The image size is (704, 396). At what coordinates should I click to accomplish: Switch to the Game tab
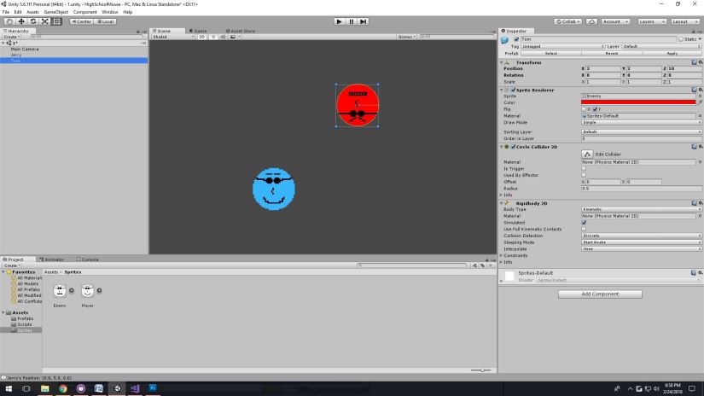(x=199, y=31)
